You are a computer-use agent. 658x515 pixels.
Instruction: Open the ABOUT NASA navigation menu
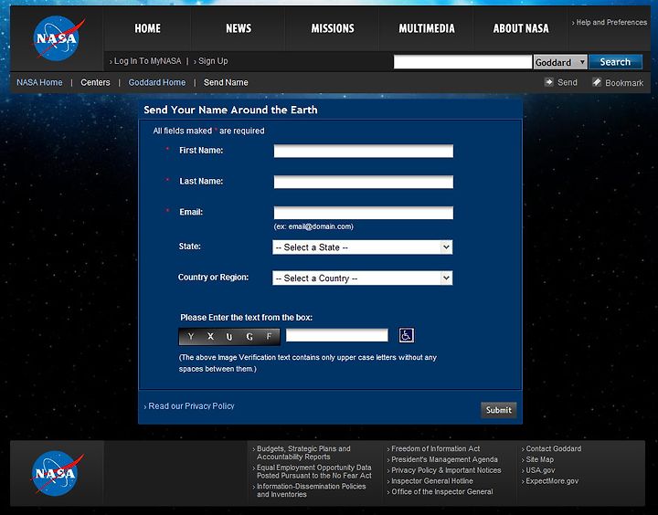[x=521, y=28]
